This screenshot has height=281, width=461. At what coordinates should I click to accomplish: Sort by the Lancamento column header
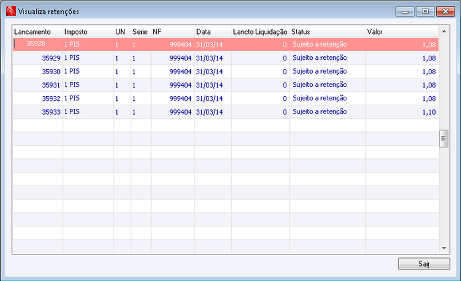[37, 32]
